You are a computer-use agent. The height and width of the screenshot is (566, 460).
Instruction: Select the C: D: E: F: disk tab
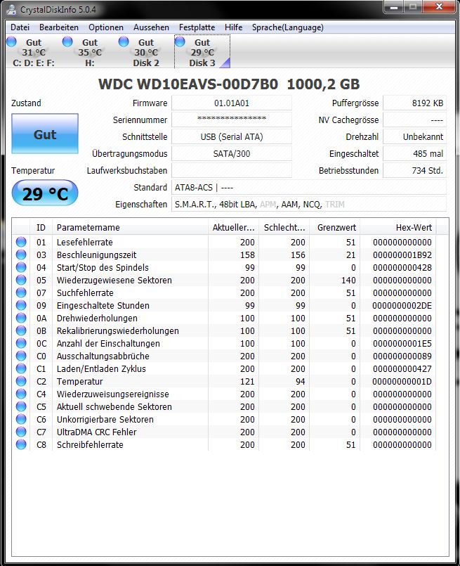point(34,52)
